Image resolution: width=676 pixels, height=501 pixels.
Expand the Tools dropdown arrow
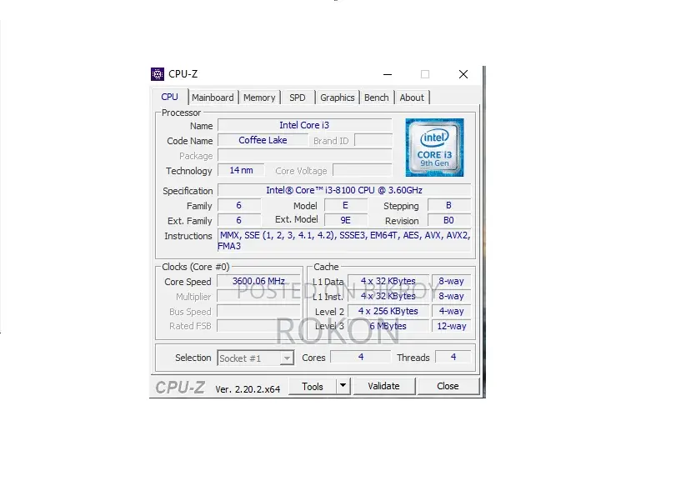pyautogui.click(x=343, y=386)
